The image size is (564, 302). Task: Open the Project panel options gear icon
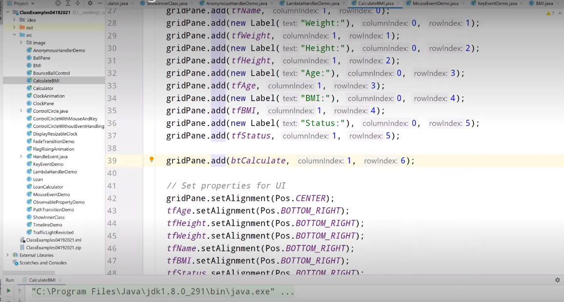click(x=91, y=3)
